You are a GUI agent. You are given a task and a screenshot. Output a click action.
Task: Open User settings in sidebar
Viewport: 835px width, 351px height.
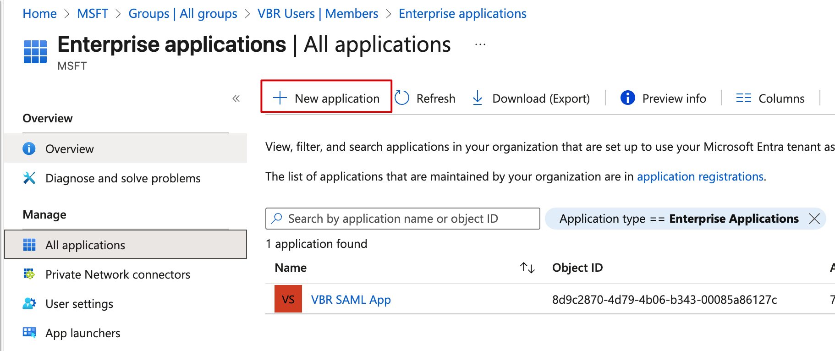79,304
